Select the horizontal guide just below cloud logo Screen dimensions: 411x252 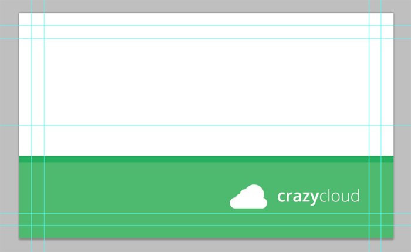(x=206, y=213)
